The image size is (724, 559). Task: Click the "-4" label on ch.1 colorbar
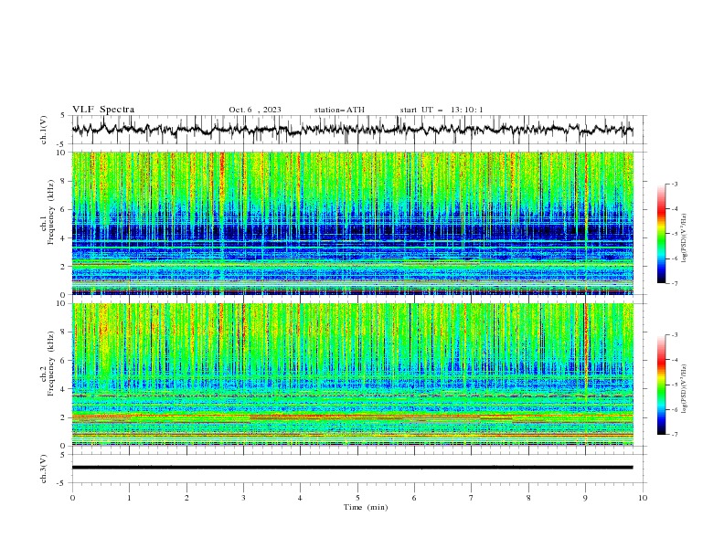click(675, 209)
